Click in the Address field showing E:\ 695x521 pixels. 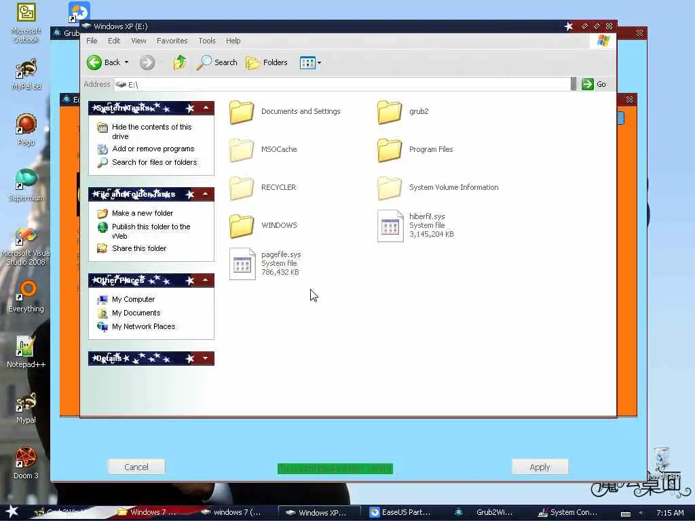click(342, 84)
